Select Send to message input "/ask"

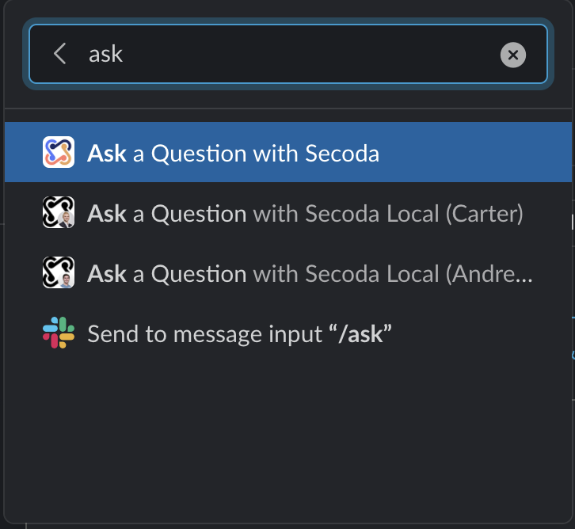239,333
